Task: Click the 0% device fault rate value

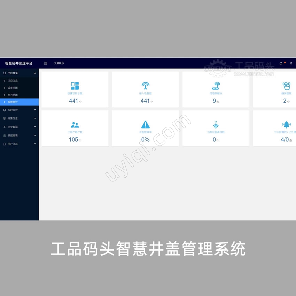Action: click(x=145, y=140)
